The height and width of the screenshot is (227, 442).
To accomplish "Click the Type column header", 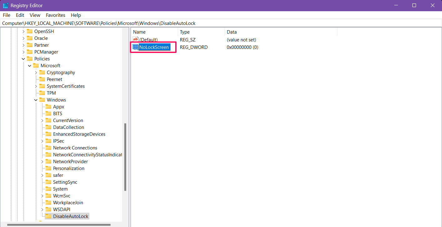I will click(x=201, y=32).
